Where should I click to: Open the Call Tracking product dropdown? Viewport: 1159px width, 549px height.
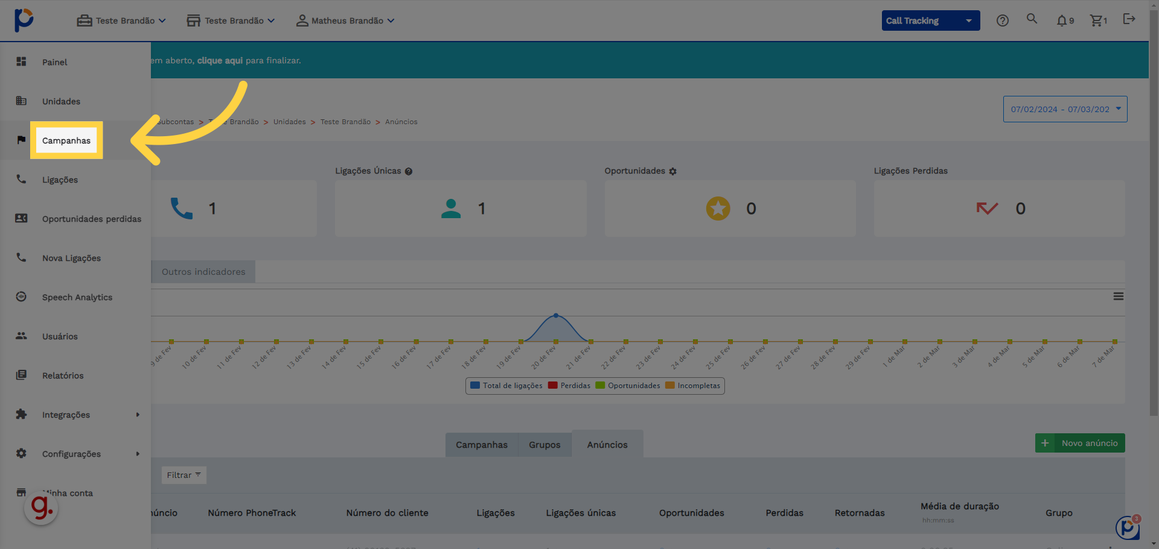pos(930,20)
